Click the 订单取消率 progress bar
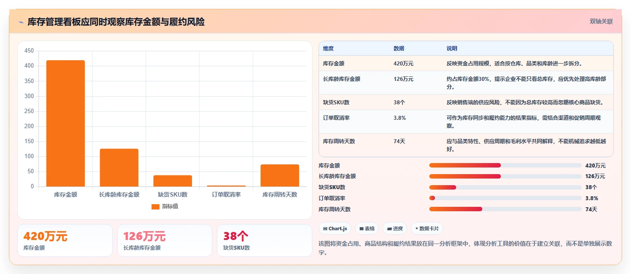The image size is (631, 274). tap(505, 198)
